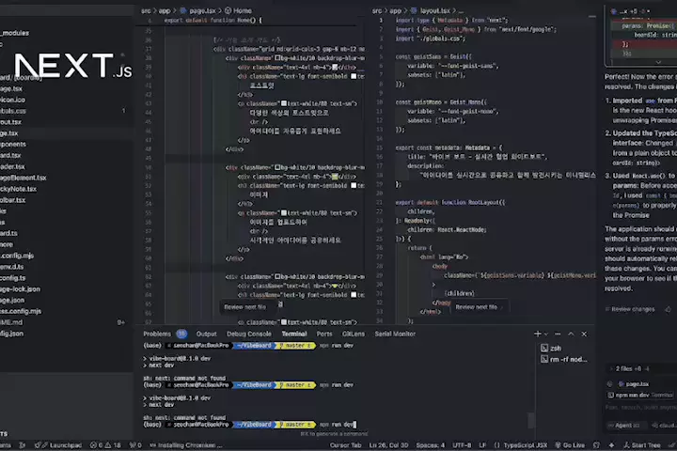Open Toolbar.tsx in the file explorer
The width and height of the screenshot is (677, 451).
[x=13, y=200]
